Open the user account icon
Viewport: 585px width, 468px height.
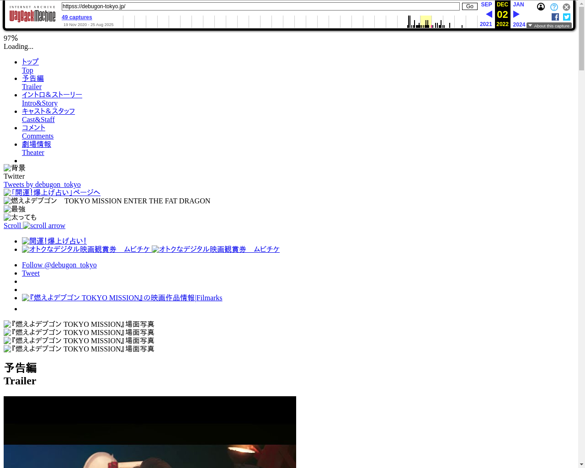click(x=541, y=7)
